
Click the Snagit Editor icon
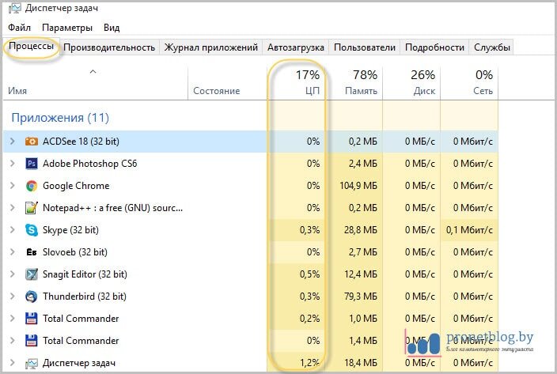(x=32, y=274)
